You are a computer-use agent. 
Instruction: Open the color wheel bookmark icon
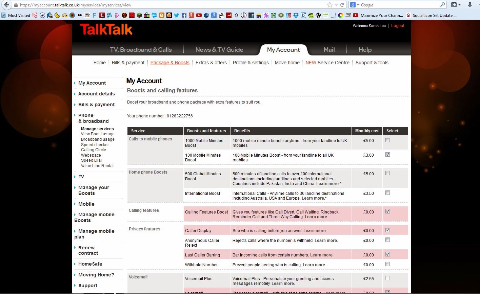(340, 15)
